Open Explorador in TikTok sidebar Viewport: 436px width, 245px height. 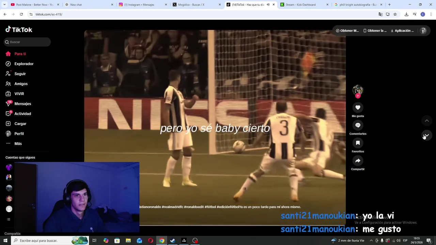point(19,64)
